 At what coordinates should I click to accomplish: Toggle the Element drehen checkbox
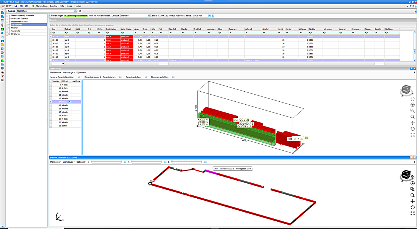[x=120, y=77]
